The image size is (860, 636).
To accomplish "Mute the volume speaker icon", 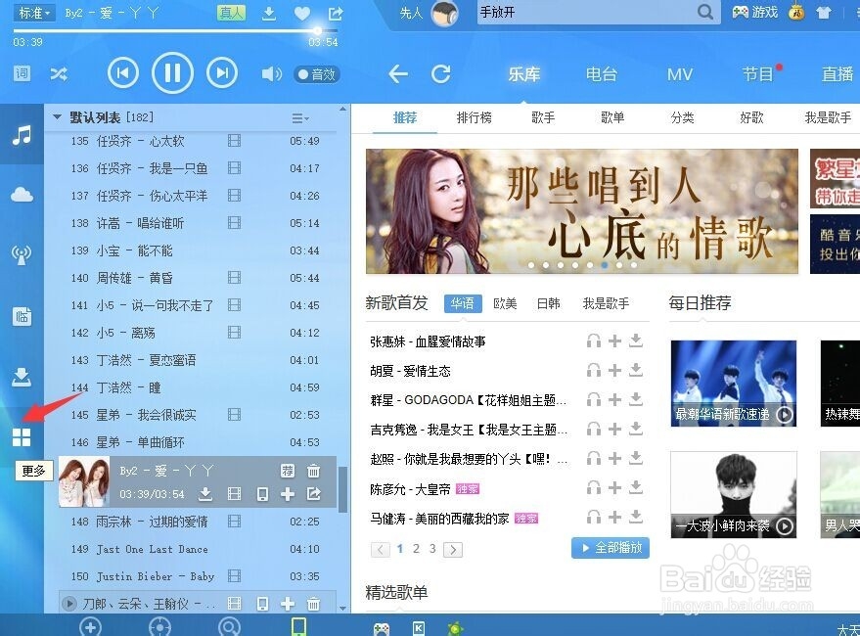I will 271,74.
